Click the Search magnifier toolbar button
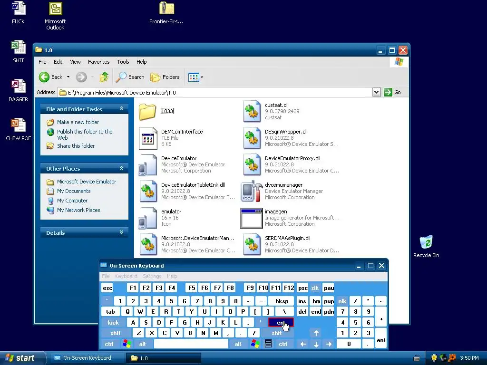 130,77
